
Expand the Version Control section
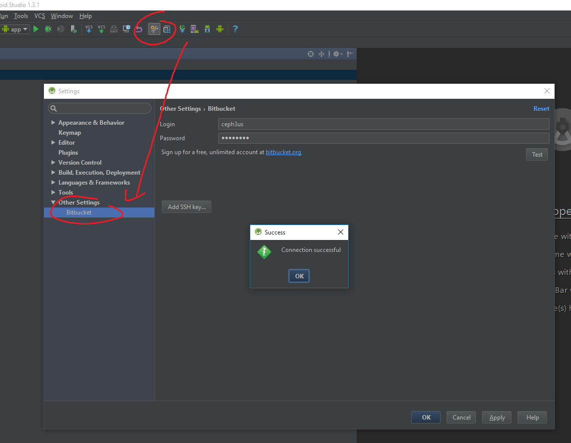pos(53,162)
